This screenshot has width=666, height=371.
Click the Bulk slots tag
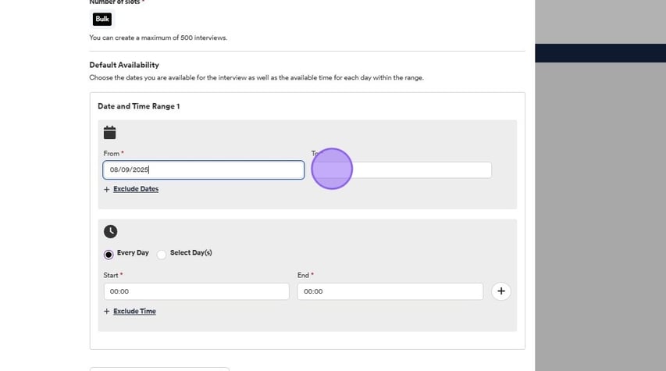point(102,19)
